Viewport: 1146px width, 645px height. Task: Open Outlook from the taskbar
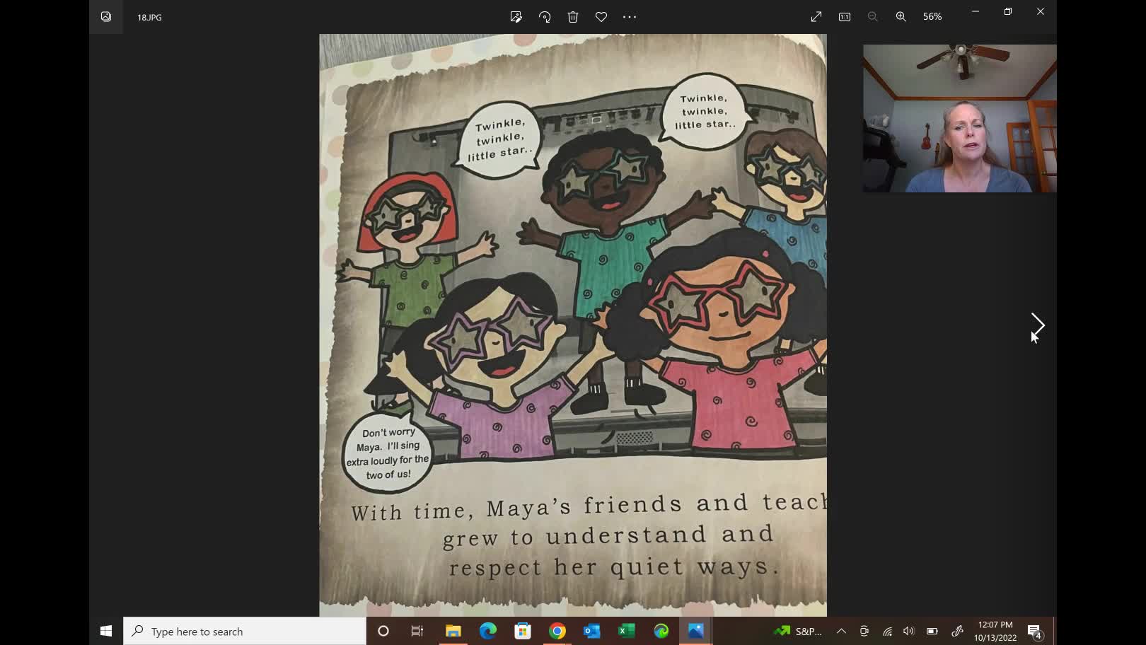(592, 631)
